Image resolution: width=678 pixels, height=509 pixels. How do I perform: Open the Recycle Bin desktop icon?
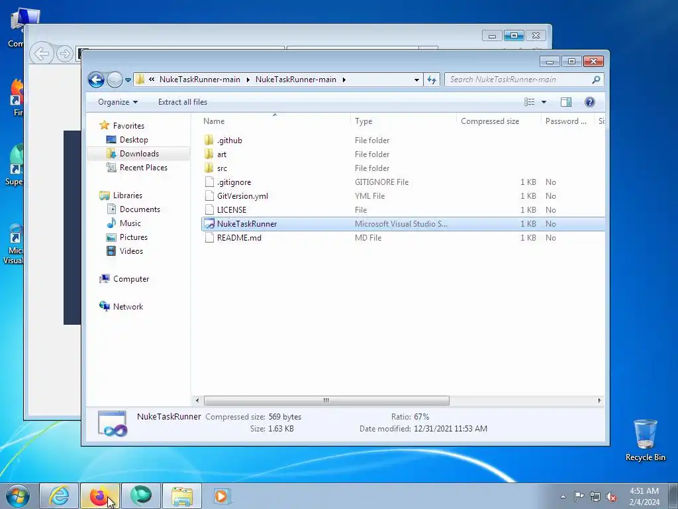click(x=645, y=440)
